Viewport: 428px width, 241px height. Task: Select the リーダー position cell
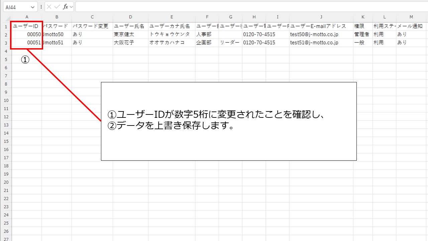pyautogui.click(x=230, y=43)
